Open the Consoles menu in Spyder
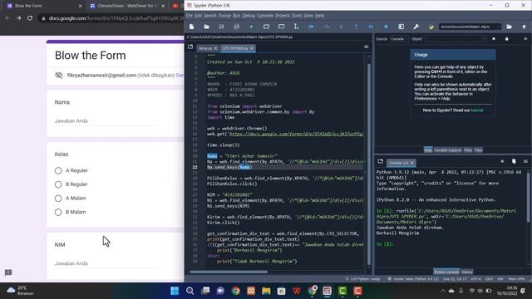This screenshot has height=299, width=532. pyautogui.click(x=265, y=16)
